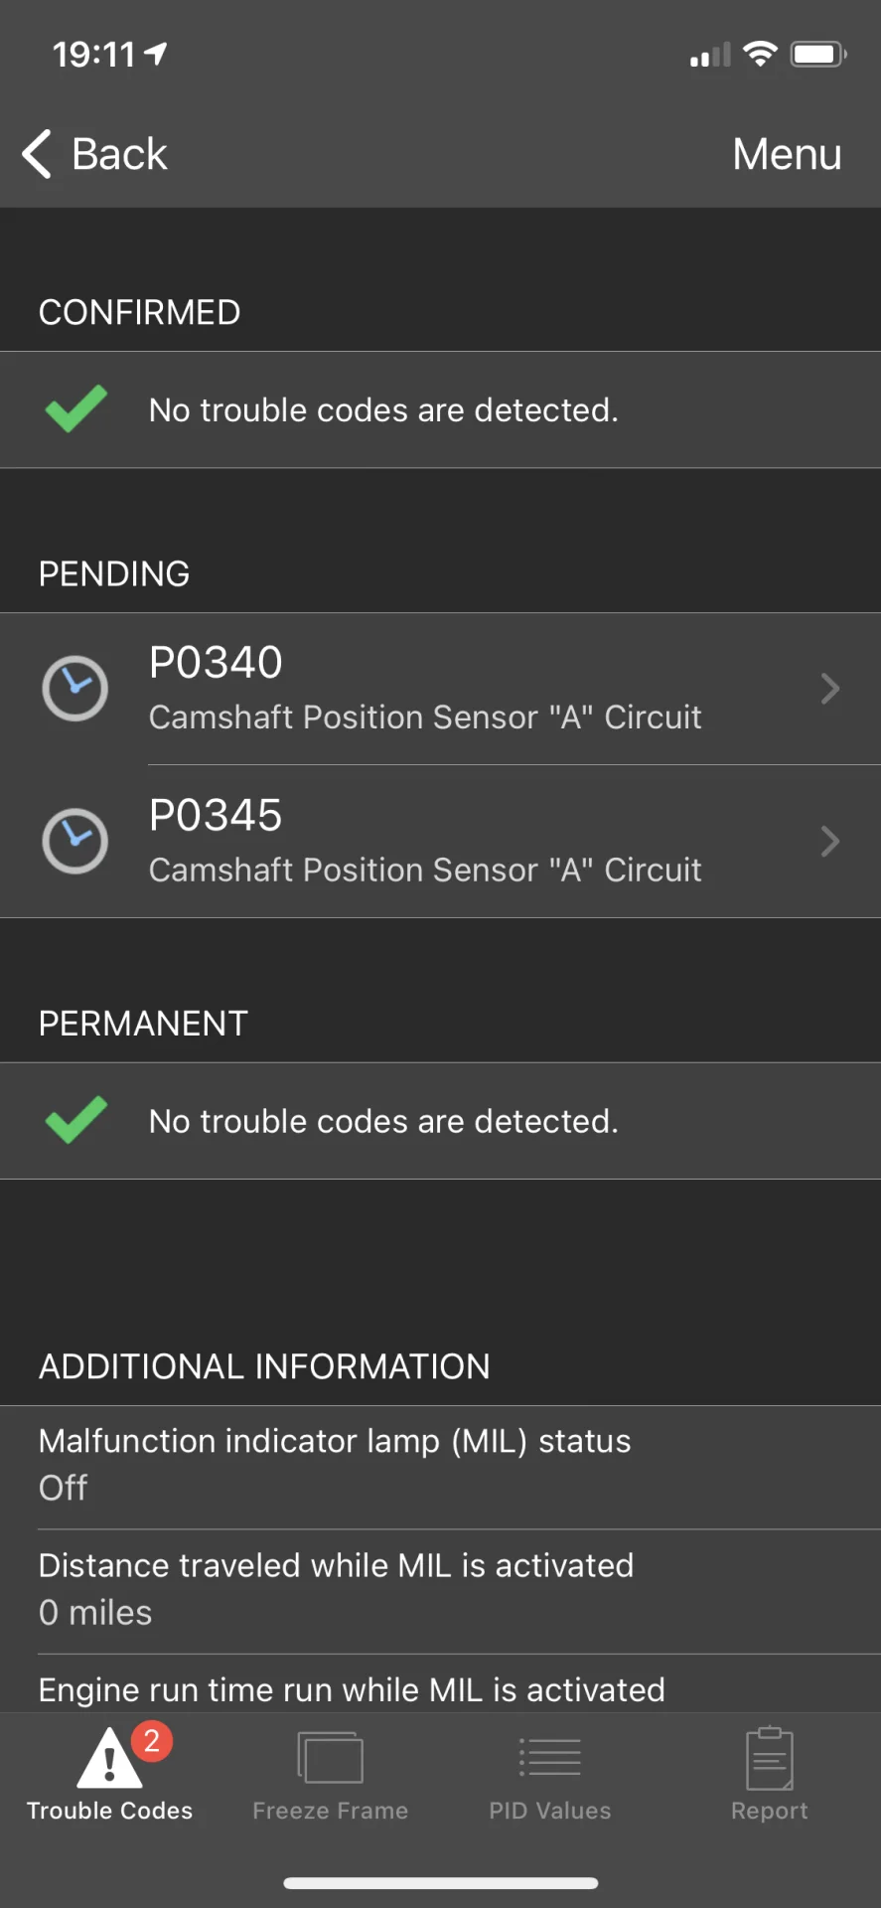Switch to the Freeze Frame tab label
This screenshot has width=881, height=1908.
(x=330, y=1811)
